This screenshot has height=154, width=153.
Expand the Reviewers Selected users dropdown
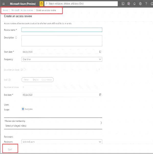click(x=62, y=142)
